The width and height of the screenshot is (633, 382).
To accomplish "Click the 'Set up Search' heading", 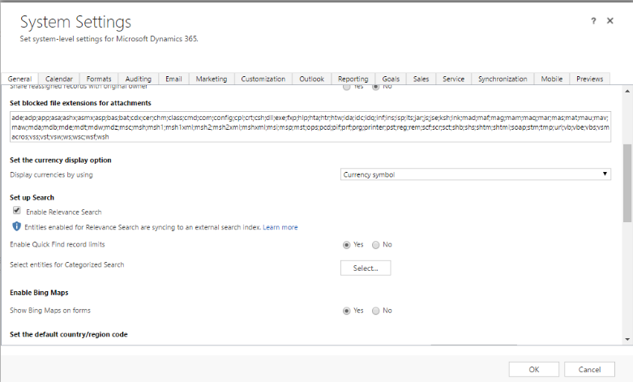I will tap(32, 197).
